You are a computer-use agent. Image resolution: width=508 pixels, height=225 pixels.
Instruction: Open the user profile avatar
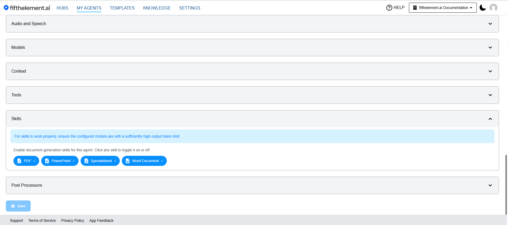click(493, 8)
